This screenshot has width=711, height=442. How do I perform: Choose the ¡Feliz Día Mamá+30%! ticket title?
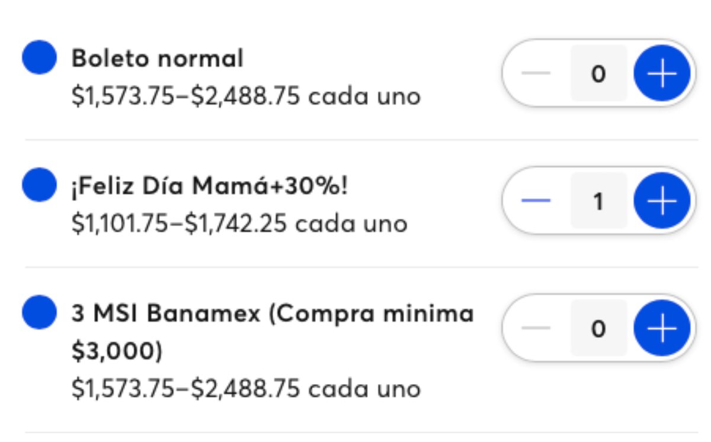pos(210,186)
